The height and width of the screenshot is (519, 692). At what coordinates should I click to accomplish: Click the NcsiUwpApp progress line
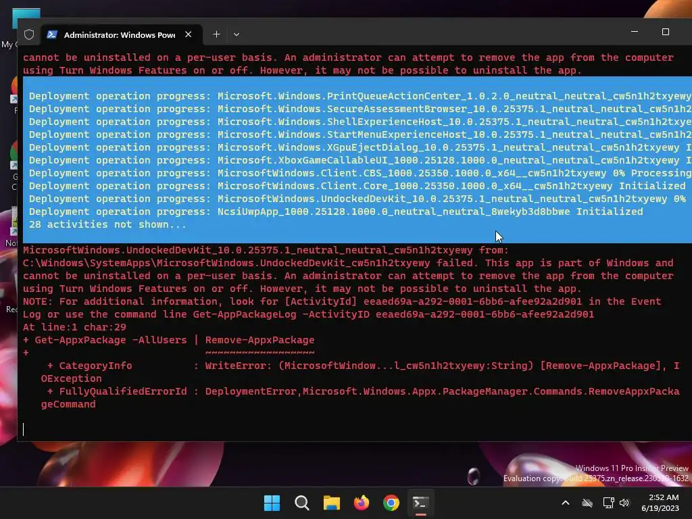[x=336, y=212]
